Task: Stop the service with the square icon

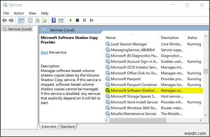Action: click(x=77, y=20)
